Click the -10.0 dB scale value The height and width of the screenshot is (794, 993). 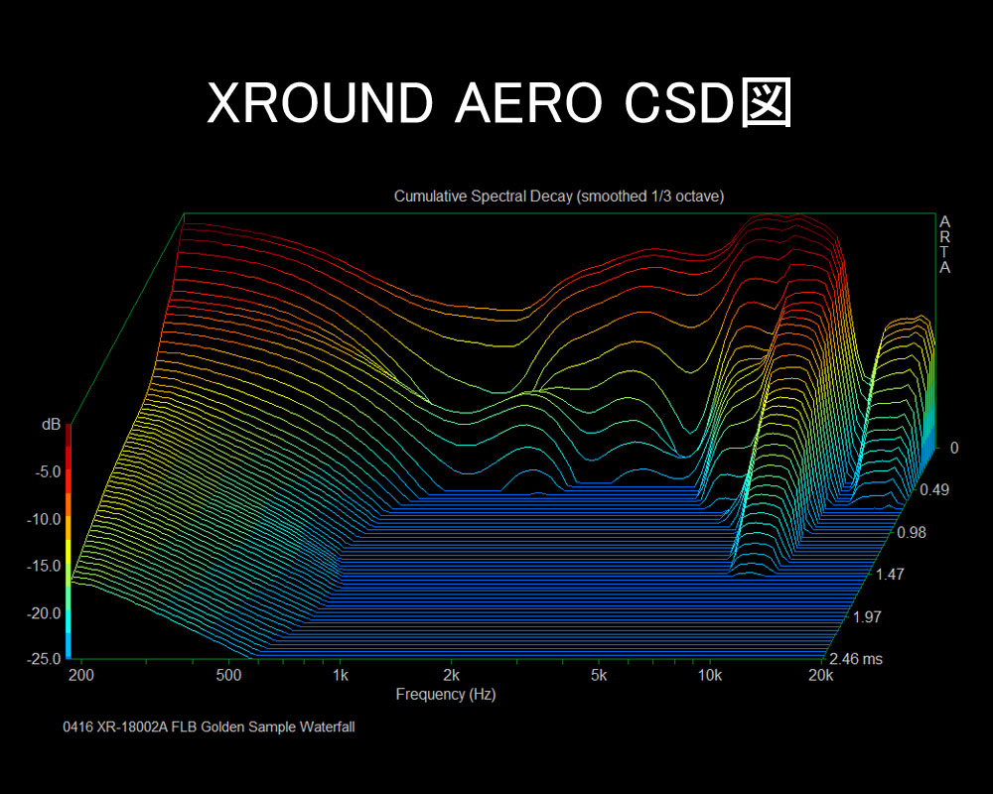pos(44,519)
